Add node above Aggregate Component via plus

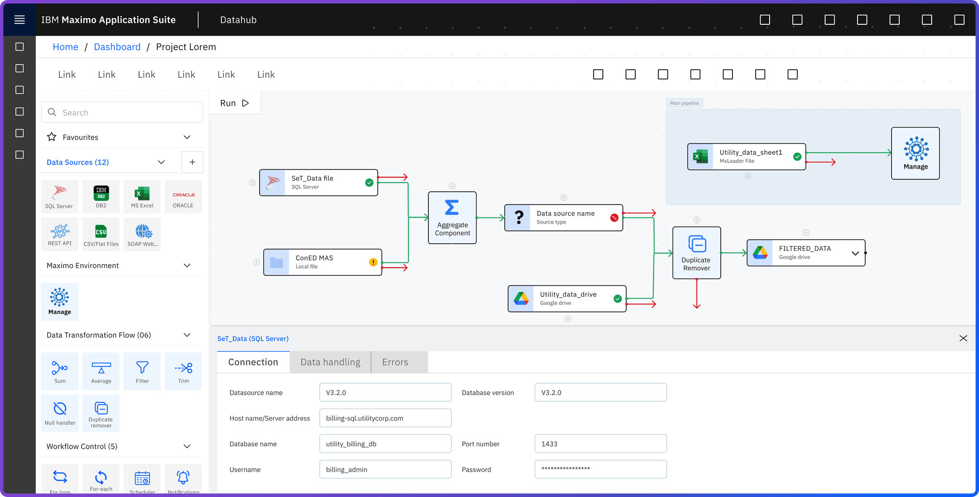[452, 186]
